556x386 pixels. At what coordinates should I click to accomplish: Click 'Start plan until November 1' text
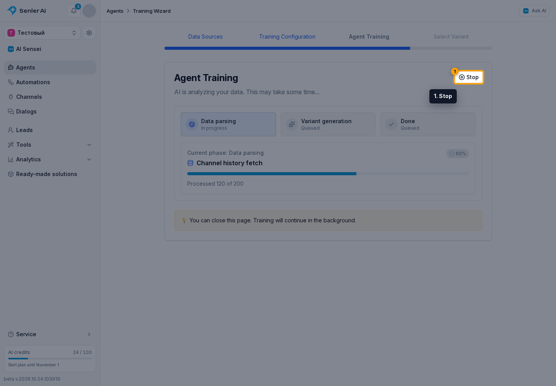(34, 365)
